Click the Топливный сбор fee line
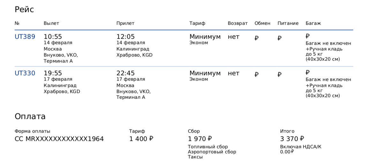This screenshot has width=366, height=166. point(208,147)
